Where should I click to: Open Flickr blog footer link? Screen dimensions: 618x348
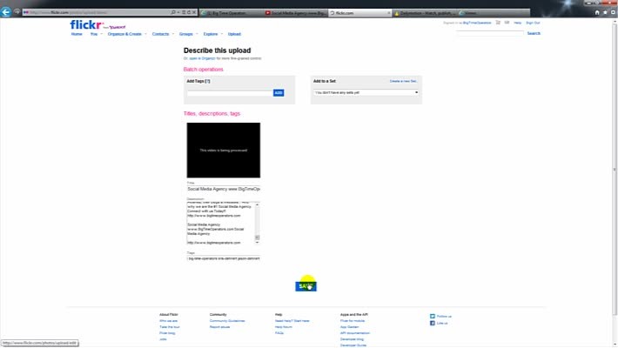pyautogui.click(x=167, y=333)
